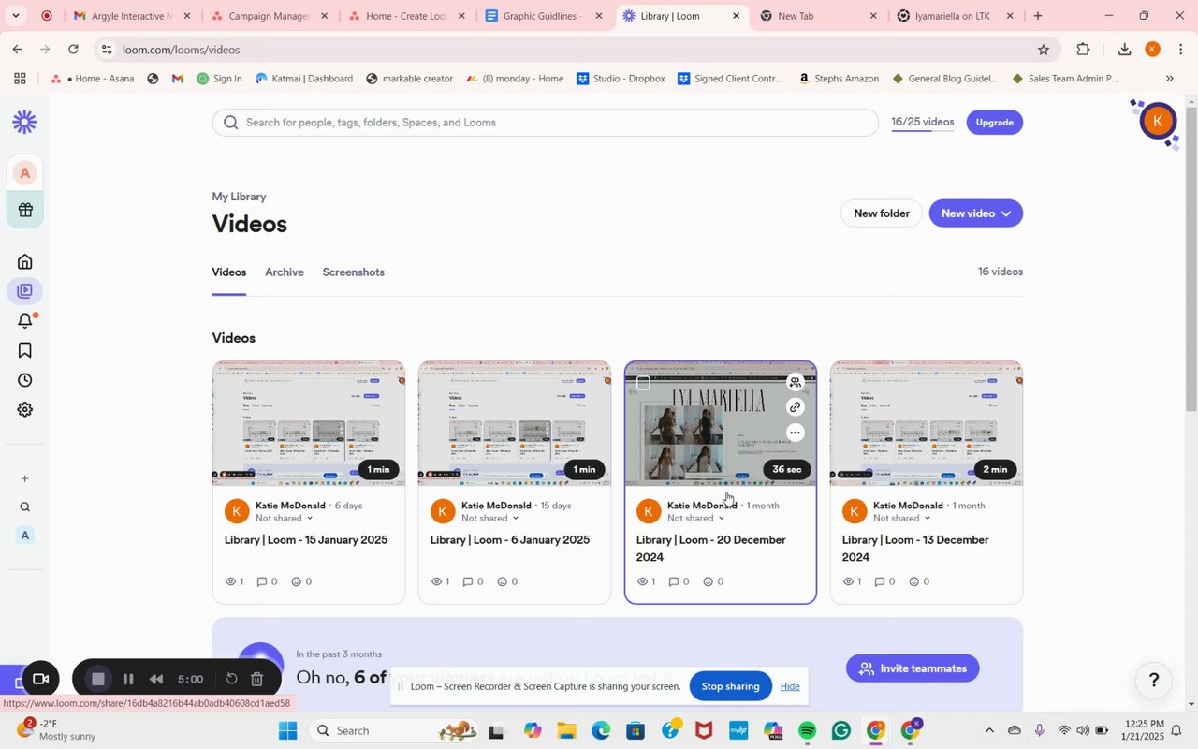Expand 'Not shared' on 13 December video

902,518
